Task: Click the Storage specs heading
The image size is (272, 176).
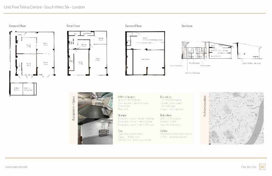Action: 122,115
